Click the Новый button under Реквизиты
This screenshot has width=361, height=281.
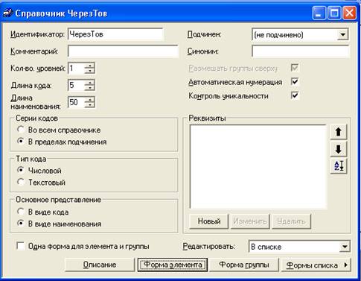coord(209,221)
